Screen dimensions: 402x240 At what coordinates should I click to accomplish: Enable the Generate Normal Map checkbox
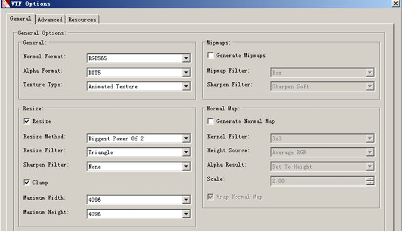pyautogui.click(x=210, y=121)
